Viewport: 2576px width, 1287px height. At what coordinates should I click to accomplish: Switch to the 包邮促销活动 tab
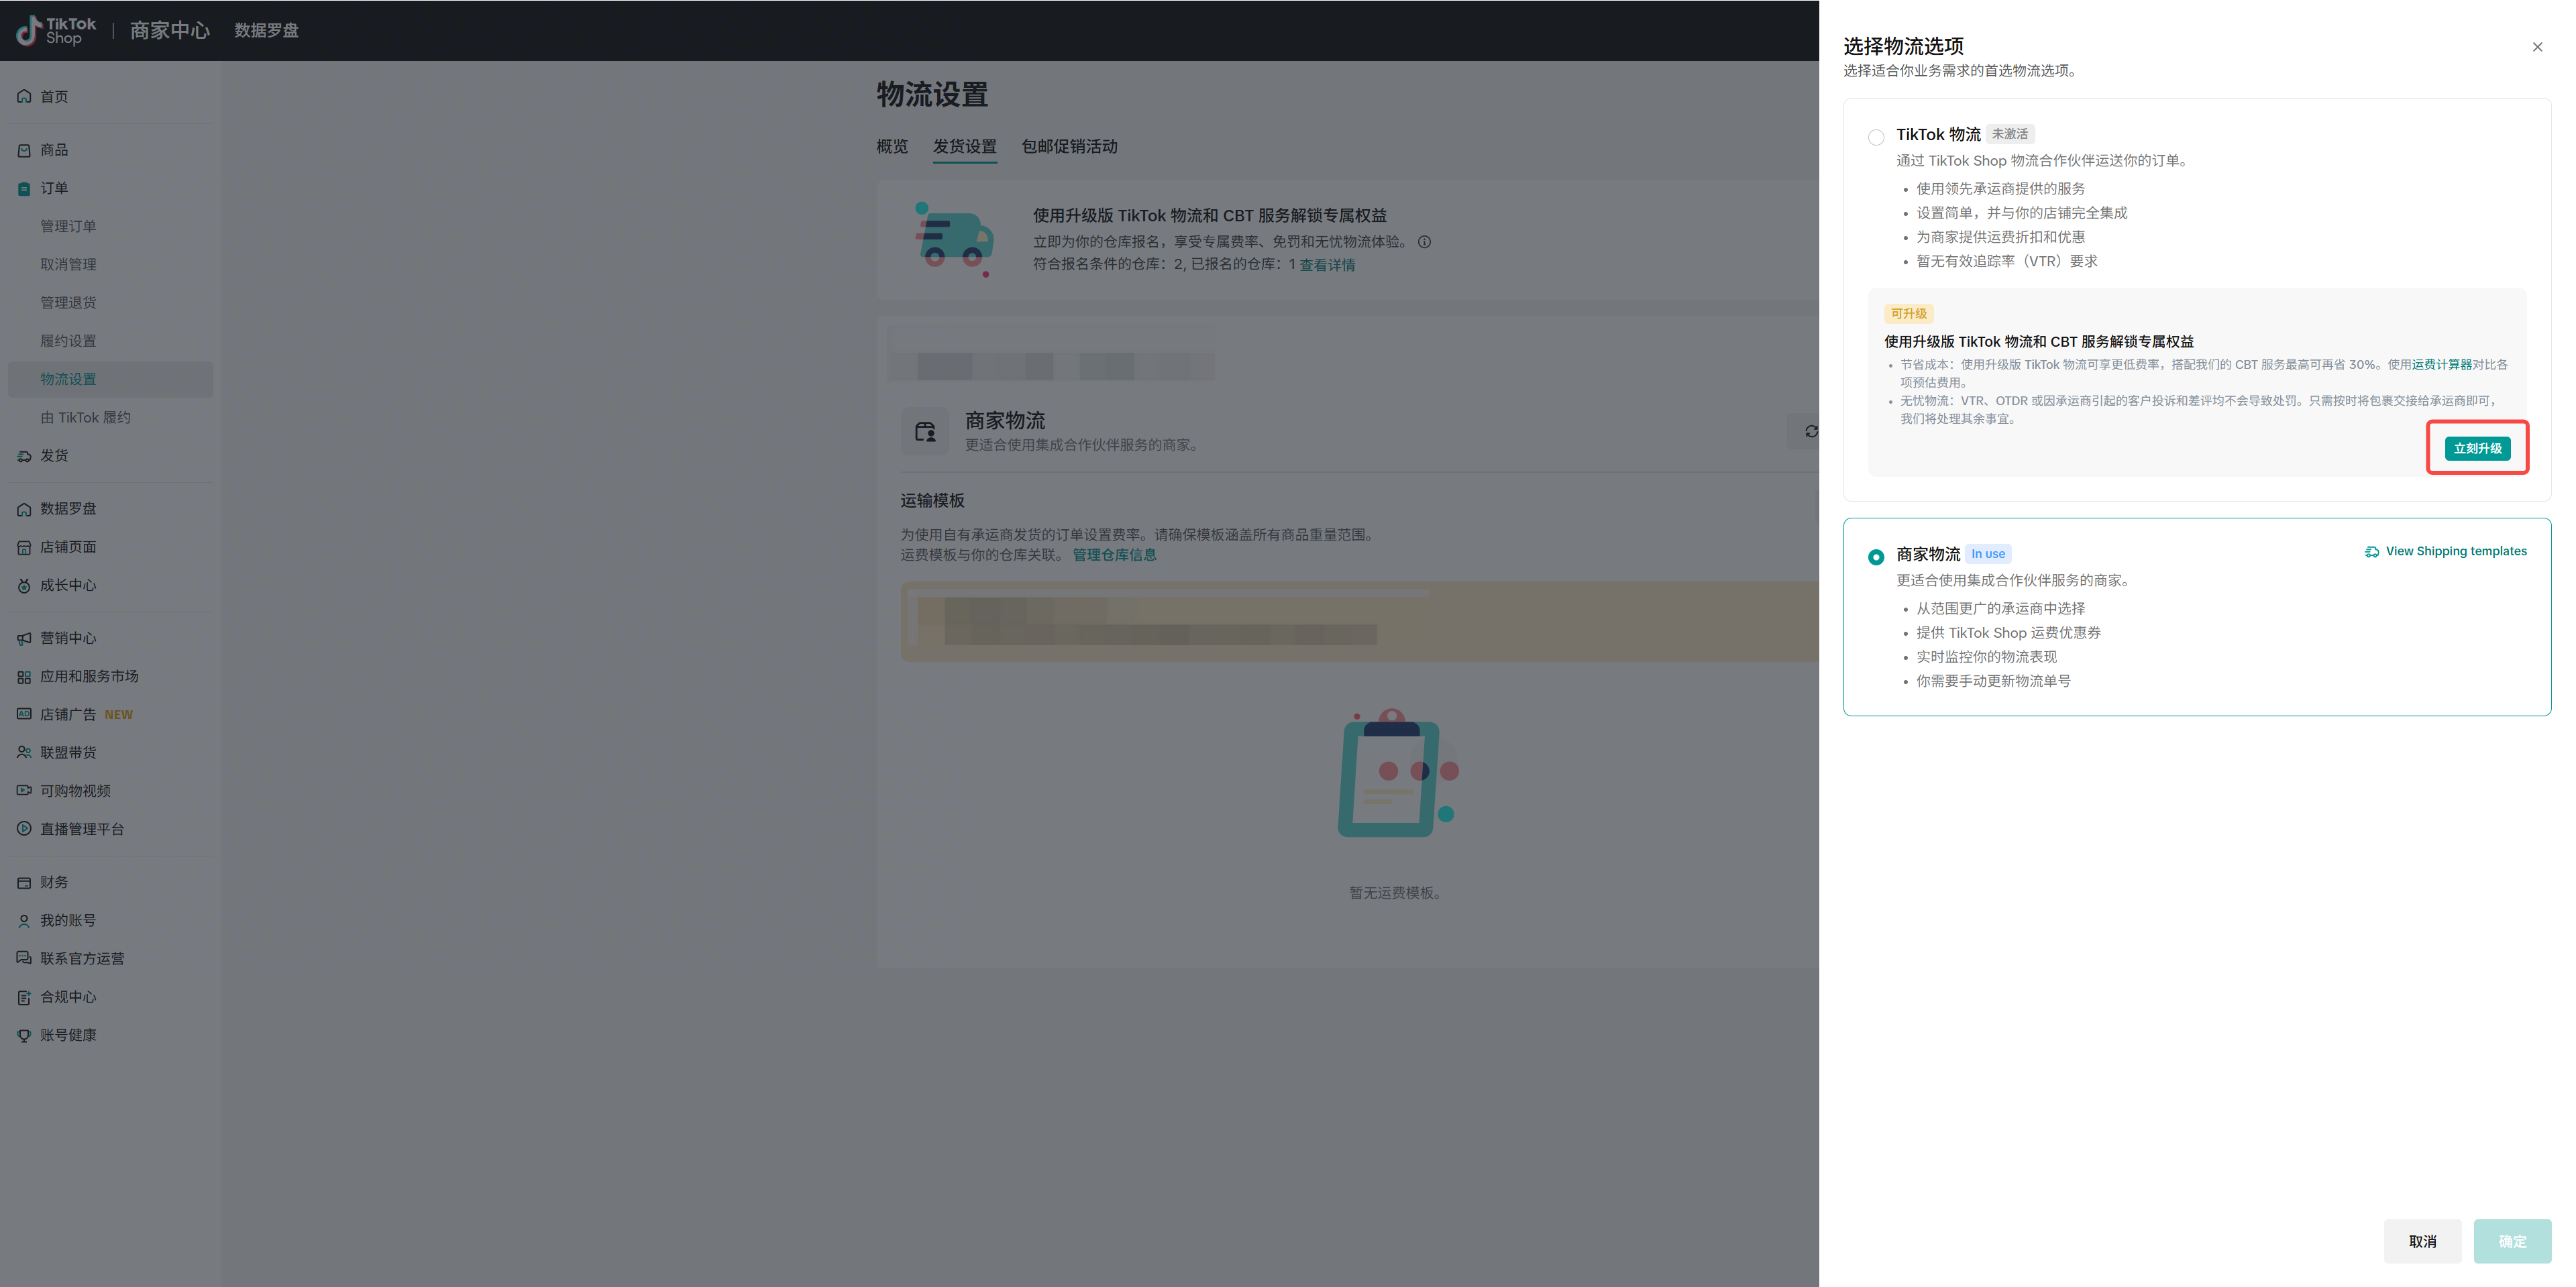pyautogui.click(x=1069, y=147)
